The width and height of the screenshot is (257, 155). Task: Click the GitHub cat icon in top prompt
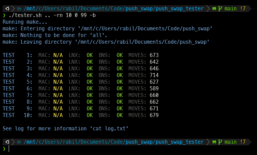[x=214, y=9]
